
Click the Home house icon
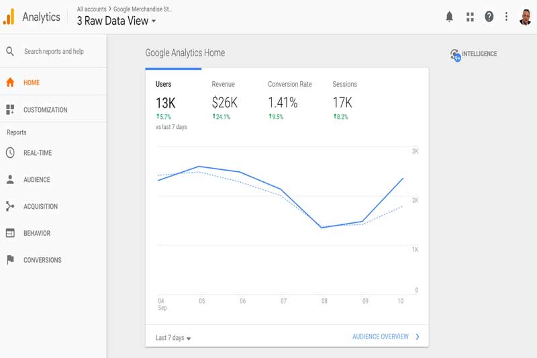pos(10,82)
